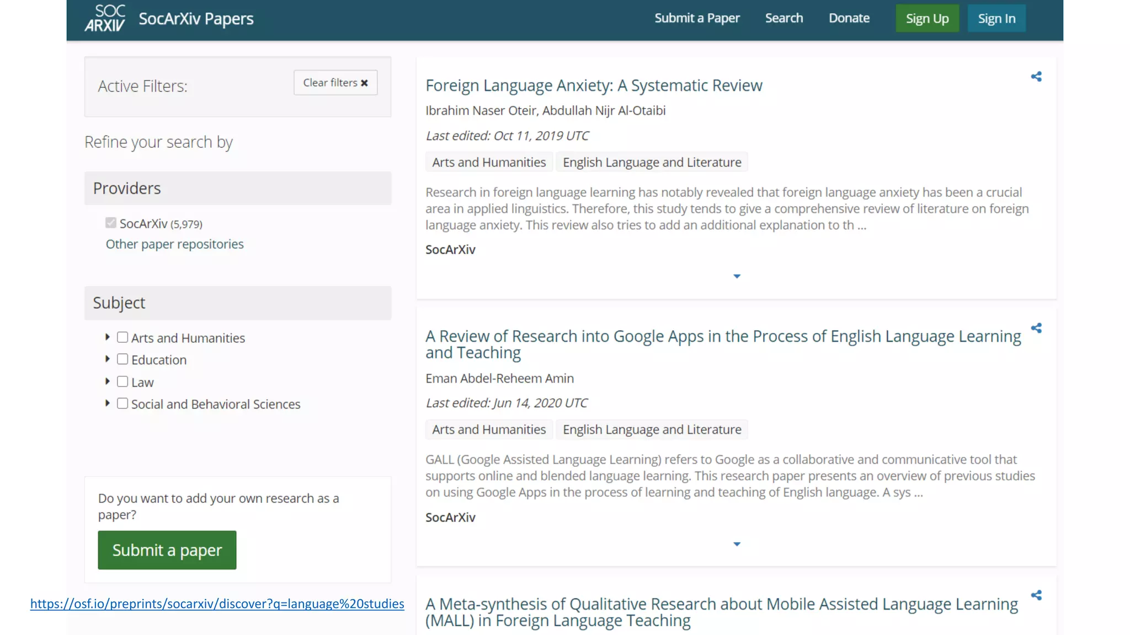Clear filters in Active Filters box
This screenshot has height=635, width=1130.
335,83
